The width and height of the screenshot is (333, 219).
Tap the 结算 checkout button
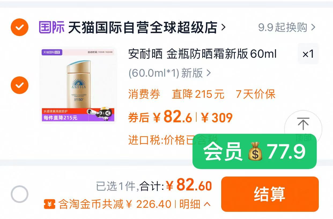pyautogui.click(x=270, y=194)
